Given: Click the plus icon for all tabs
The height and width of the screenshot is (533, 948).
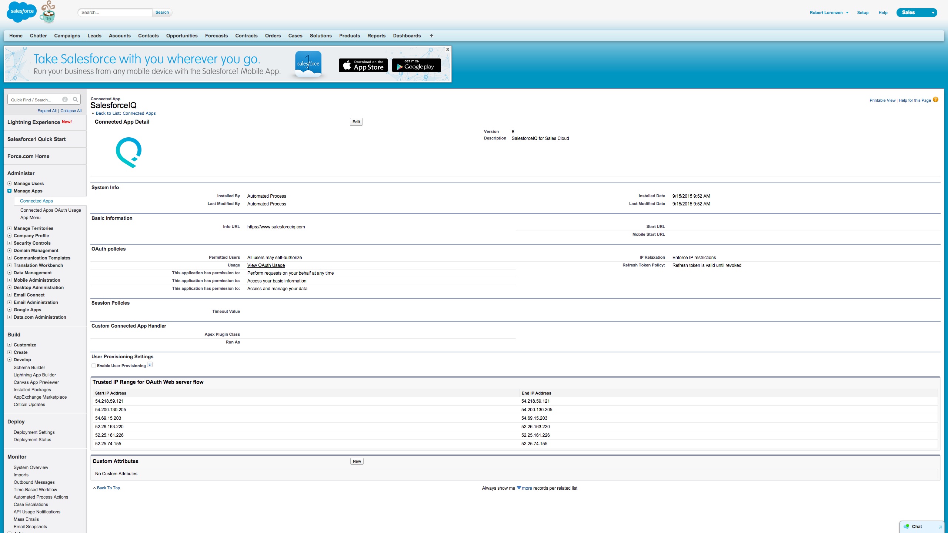Looking at the screenshot, I should click(x=431, y=36).
